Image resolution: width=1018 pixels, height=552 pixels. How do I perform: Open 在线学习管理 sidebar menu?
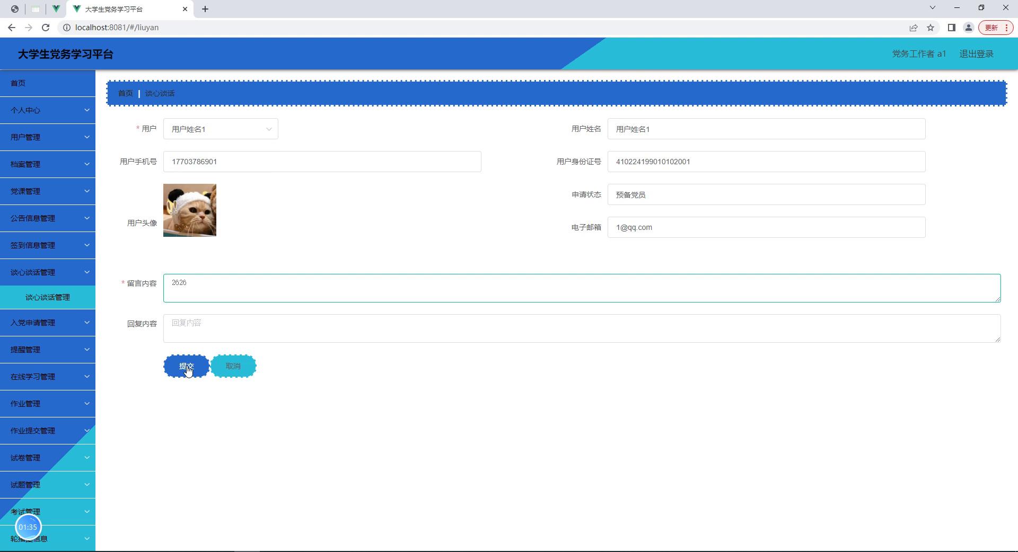tap(48, 377)
